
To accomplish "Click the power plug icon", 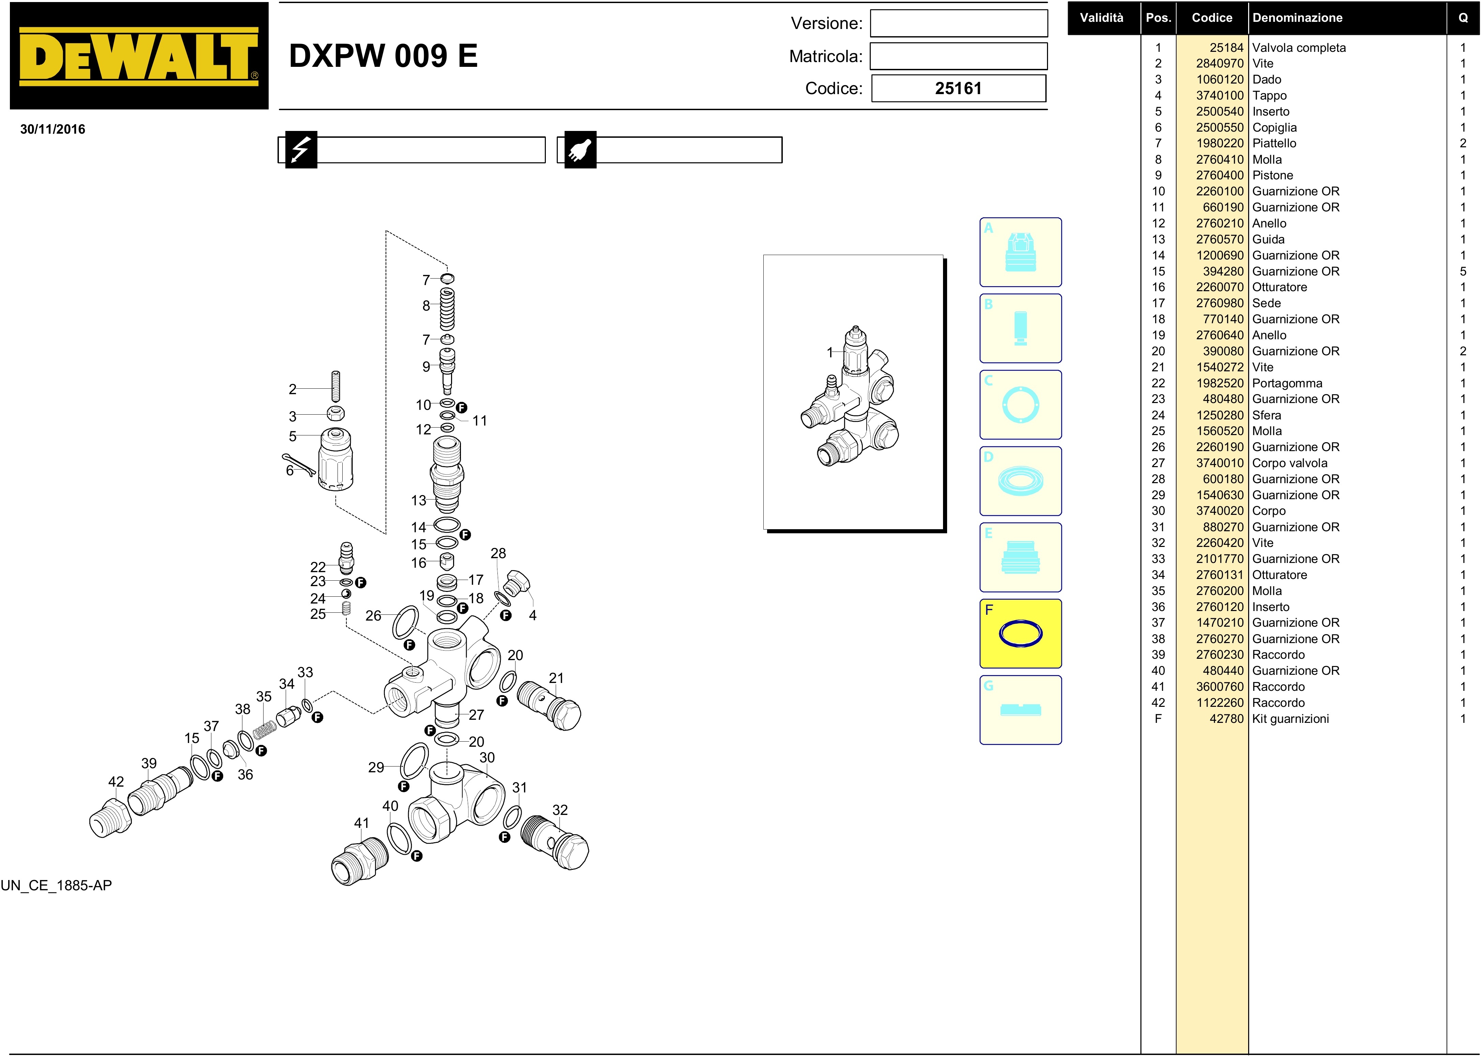I will 580,150.
